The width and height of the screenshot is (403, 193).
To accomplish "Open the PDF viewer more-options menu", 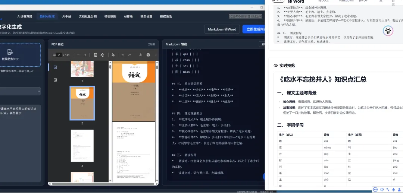I will point(156,55).
